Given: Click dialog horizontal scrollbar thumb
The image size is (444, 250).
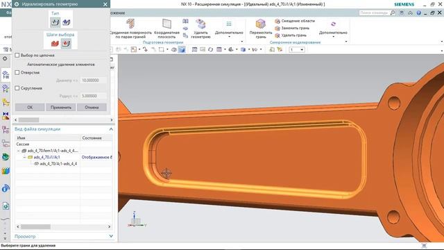Looking at the screenshot, I should point(28,120).
